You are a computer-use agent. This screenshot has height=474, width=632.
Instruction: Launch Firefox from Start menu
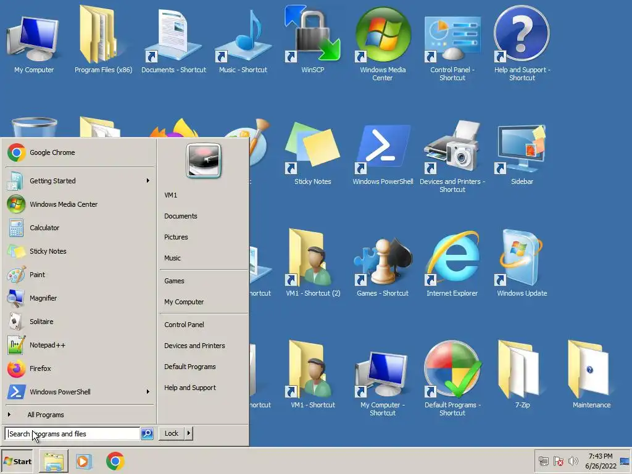point(80,368)
